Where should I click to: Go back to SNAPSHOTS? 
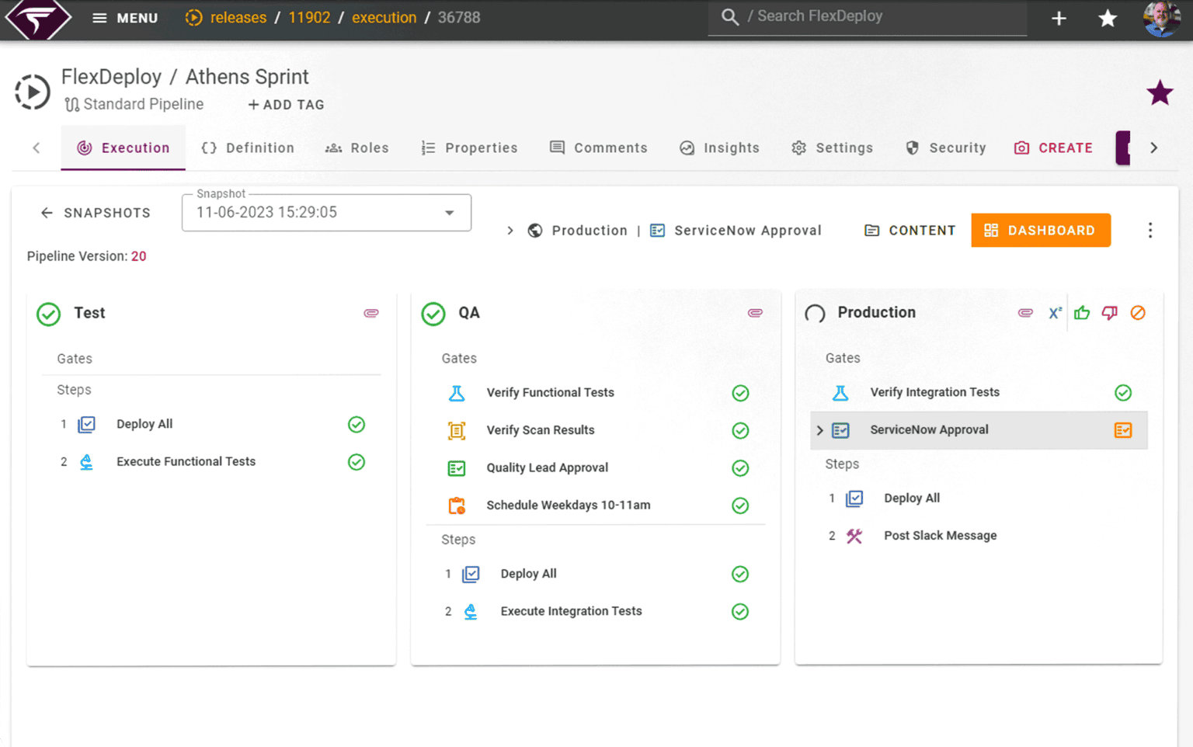coord(96,213)
